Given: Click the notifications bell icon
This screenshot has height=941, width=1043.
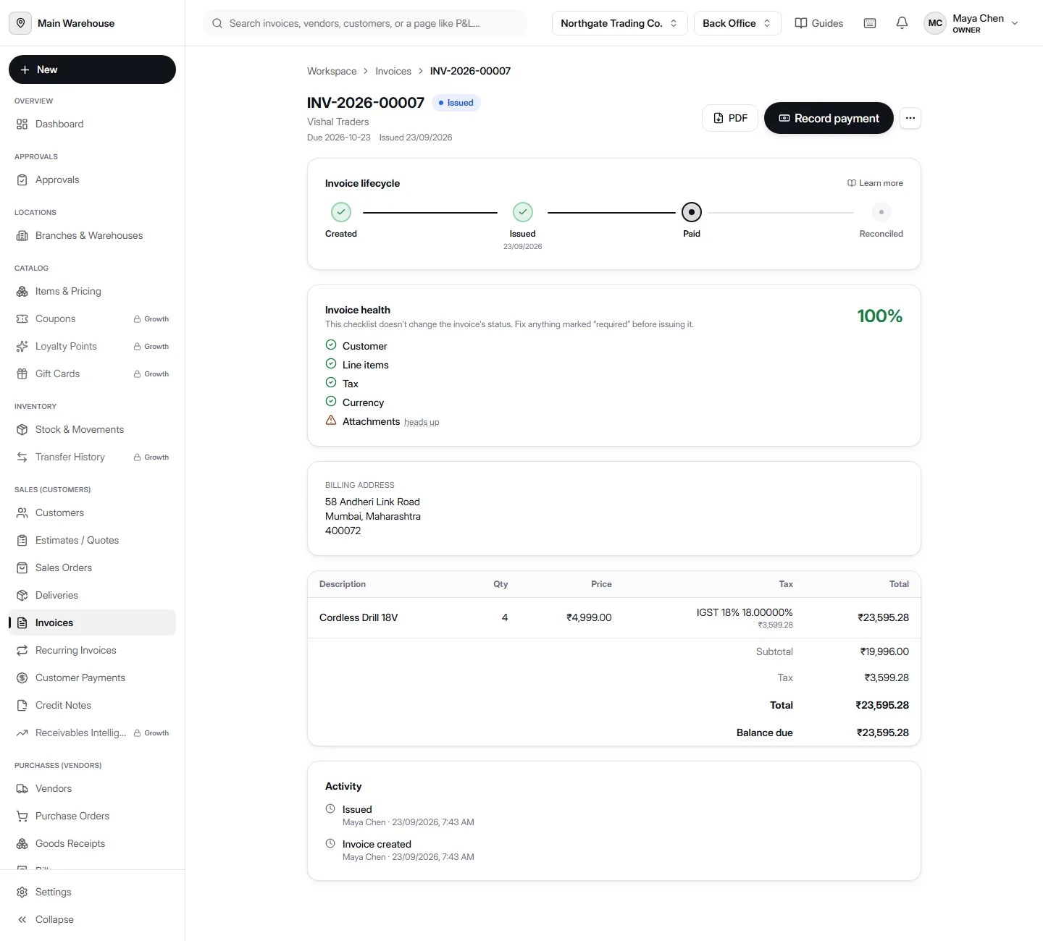Looking at the screenshot, I should pyautogui.click(x=902, y=23).
